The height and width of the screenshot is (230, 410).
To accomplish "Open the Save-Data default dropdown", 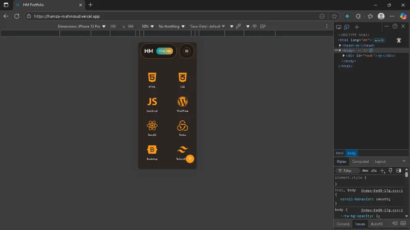I will pos(207,26).
